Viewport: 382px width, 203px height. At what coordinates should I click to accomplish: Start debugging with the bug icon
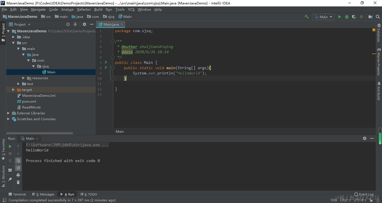click(347, 17)
